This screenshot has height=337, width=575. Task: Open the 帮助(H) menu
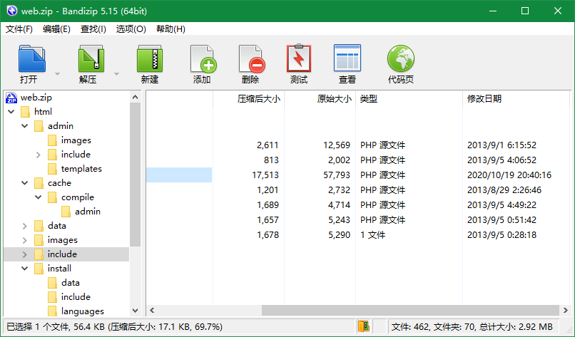(x=171, y=29)
